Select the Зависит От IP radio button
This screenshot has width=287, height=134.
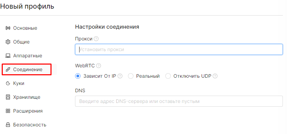pyautogui.click(x=78, y=76)
